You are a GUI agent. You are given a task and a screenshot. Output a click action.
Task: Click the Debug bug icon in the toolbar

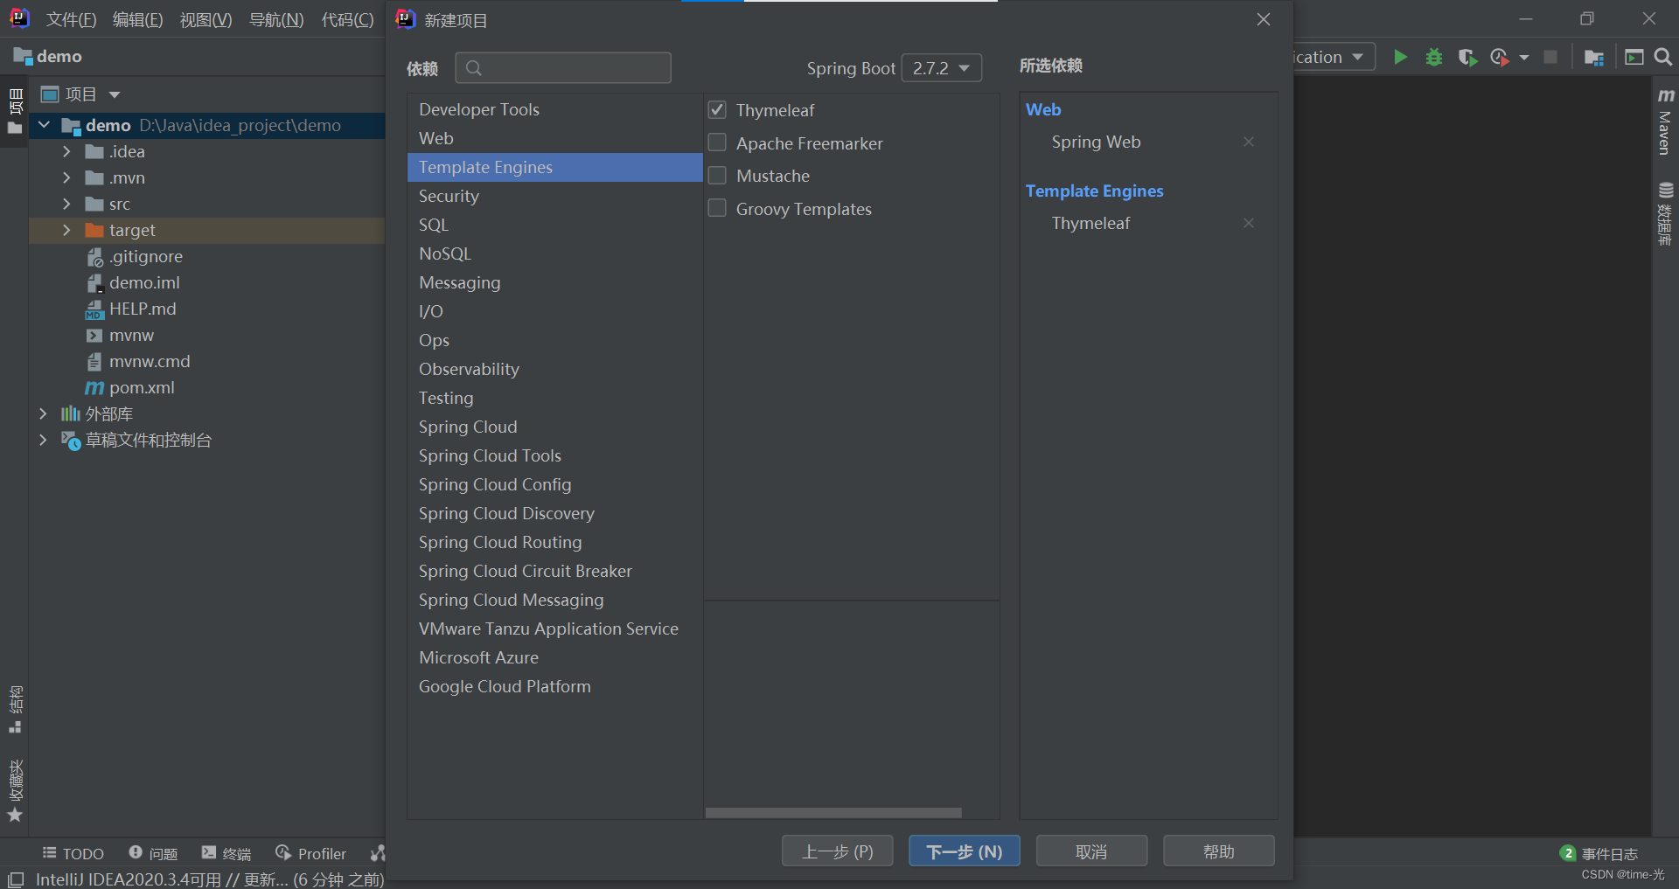point(1434,57)
